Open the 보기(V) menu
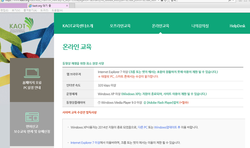 (16, 10)
